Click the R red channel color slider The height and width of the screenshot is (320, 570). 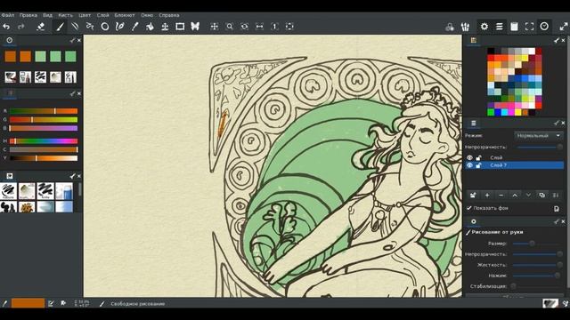[x=44, y=111]
